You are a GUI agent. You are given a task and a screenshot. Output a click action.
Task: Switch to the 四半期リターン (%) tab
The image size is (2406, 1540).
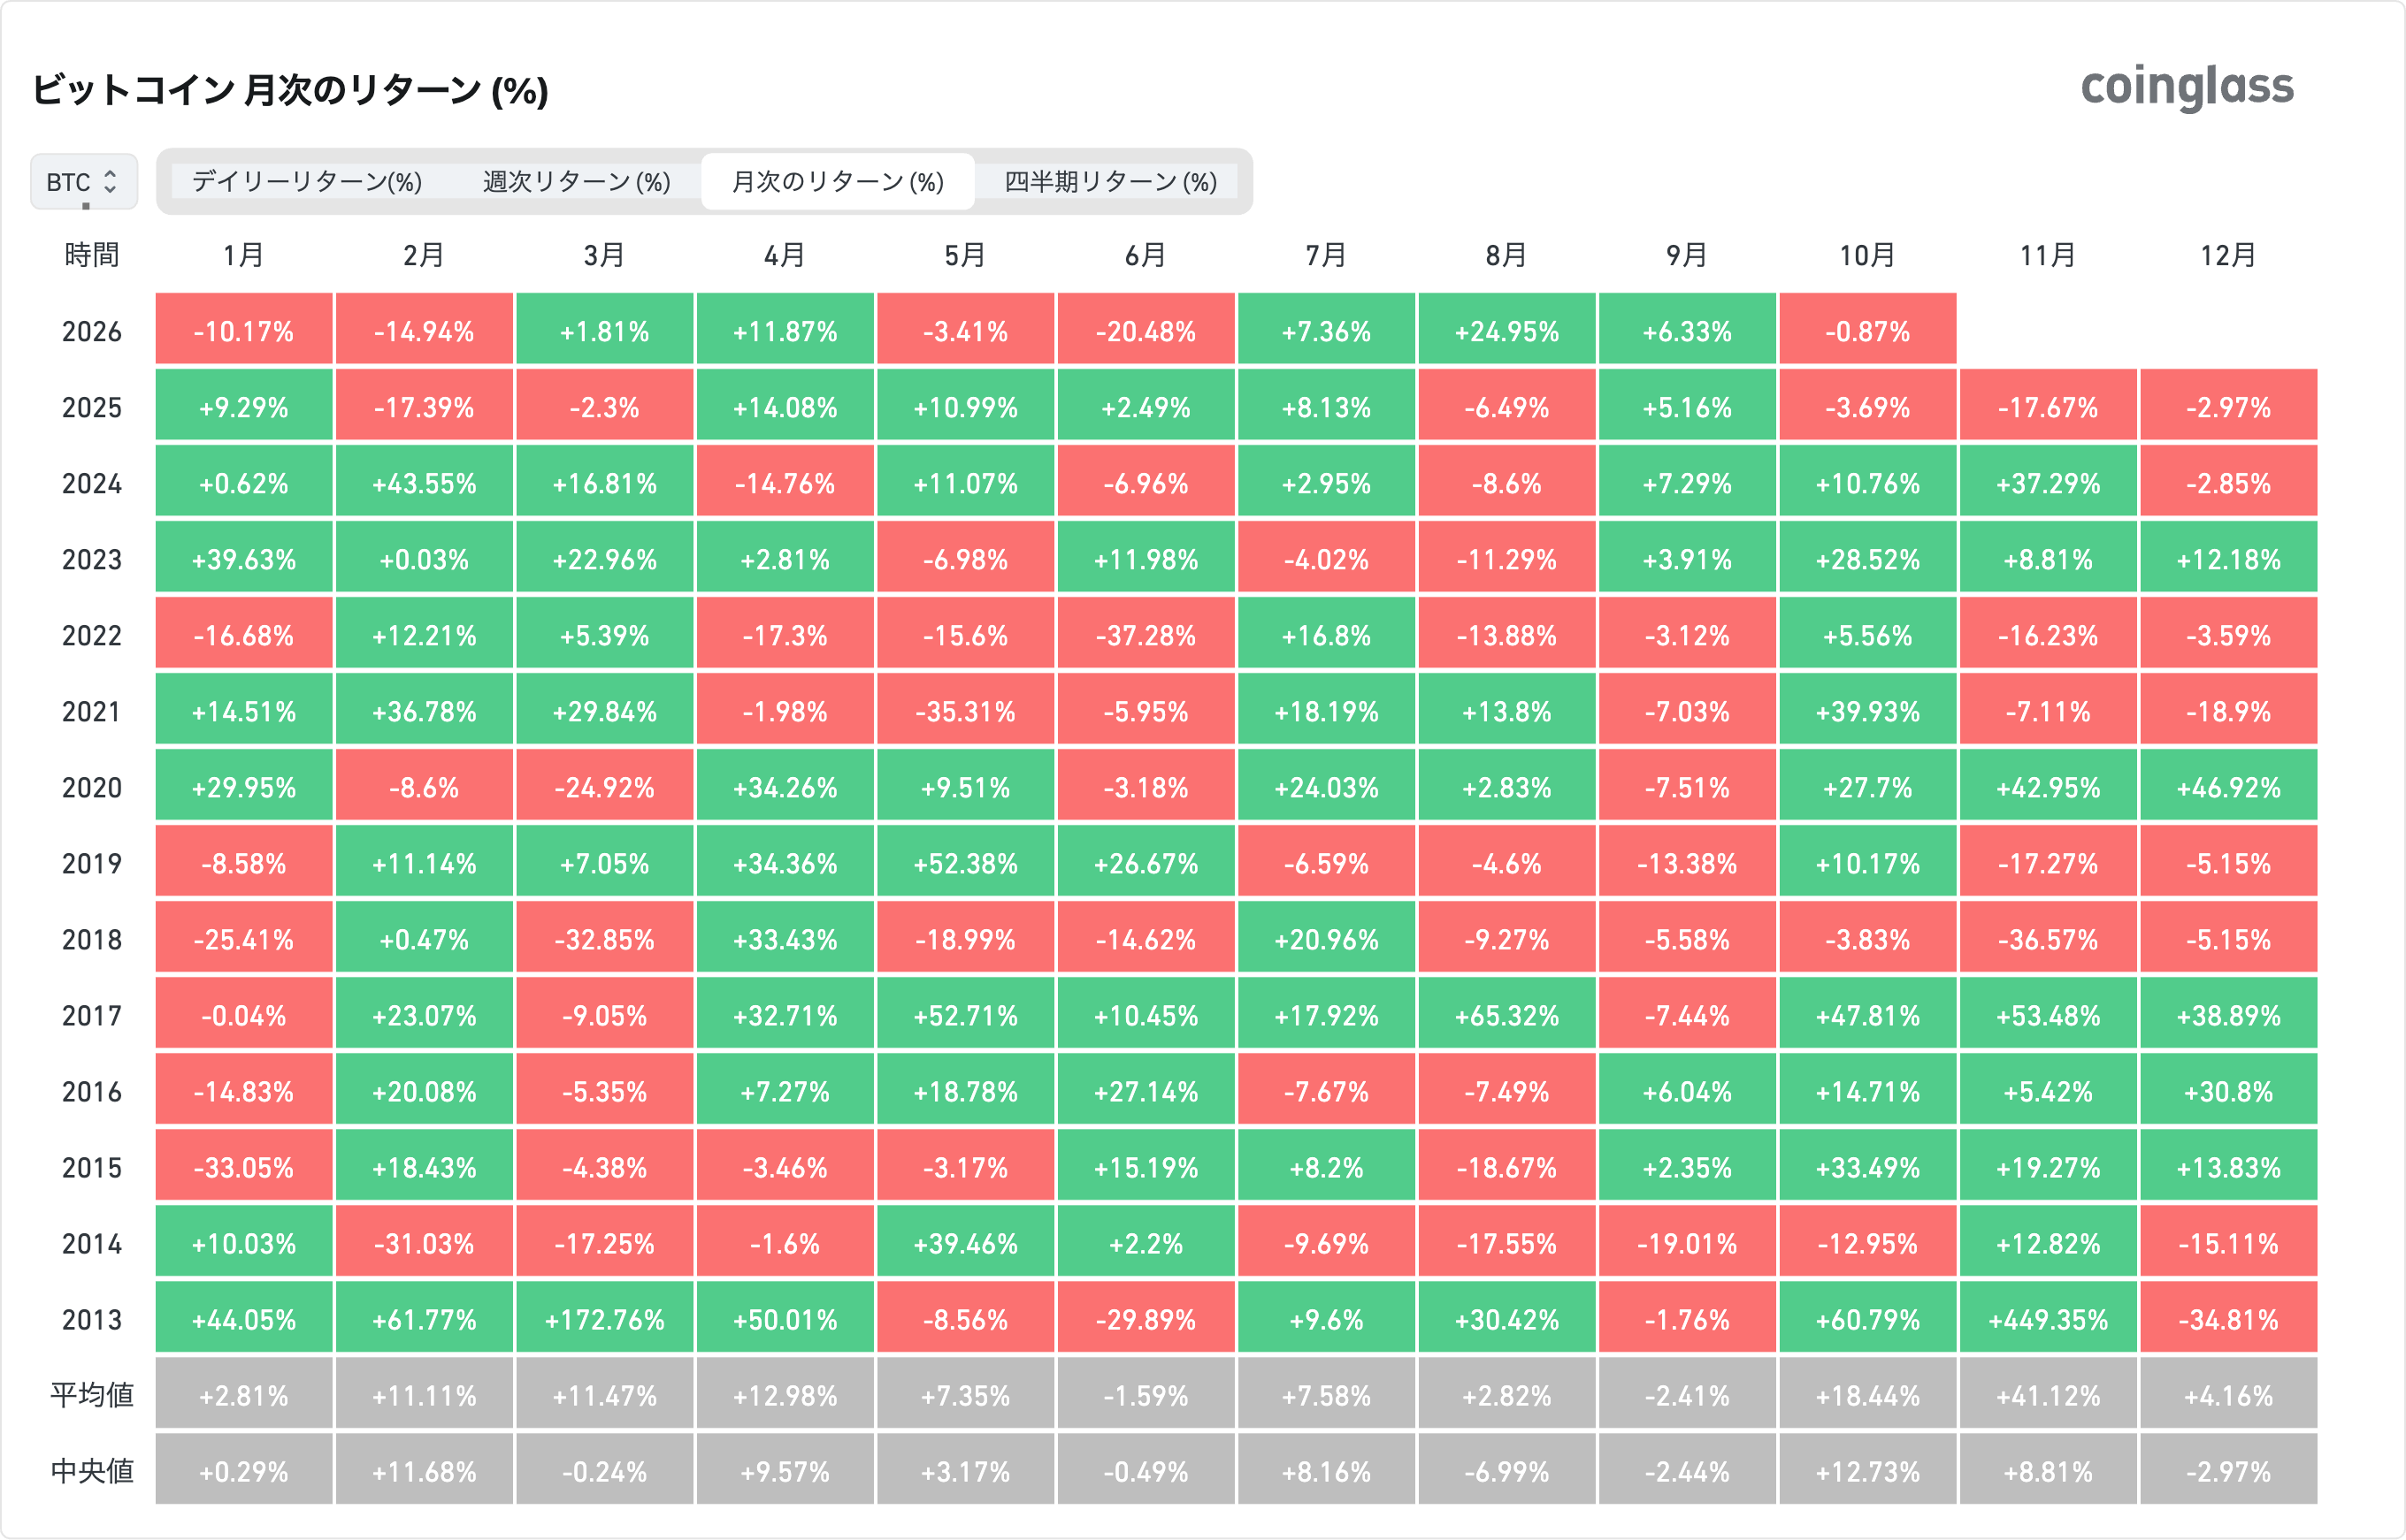(x=1110, y=181)
